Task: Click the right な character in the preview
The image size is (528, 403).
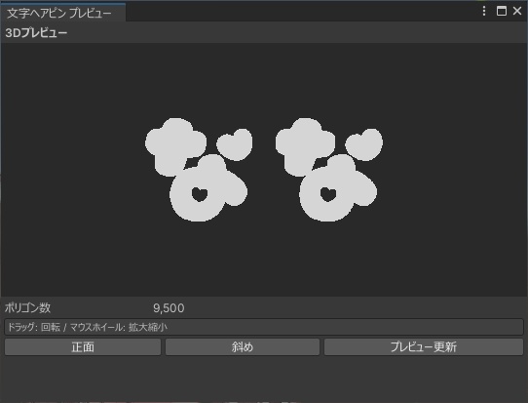Action: pos(329,170)
